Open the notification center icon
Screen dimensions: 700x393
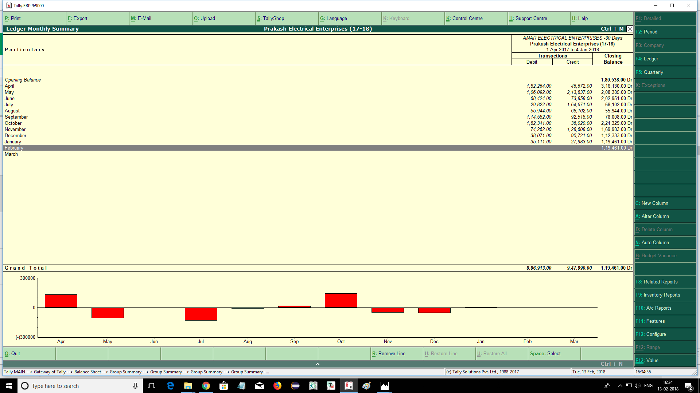tap(688, 386)
